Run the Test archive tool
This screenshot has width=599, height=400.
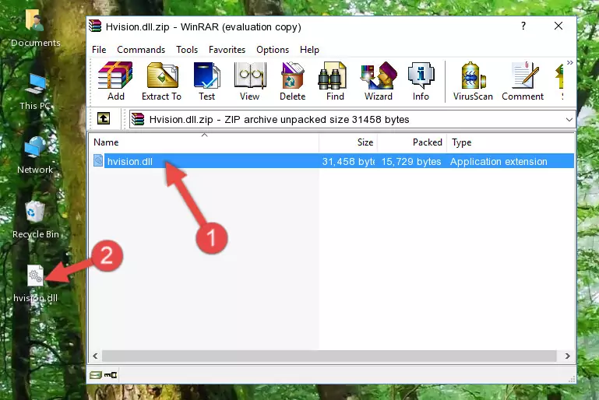pyautogui.click(x=206, y=81)
